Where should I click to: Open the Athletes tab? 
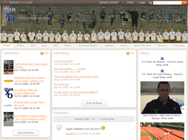(109, 45)
